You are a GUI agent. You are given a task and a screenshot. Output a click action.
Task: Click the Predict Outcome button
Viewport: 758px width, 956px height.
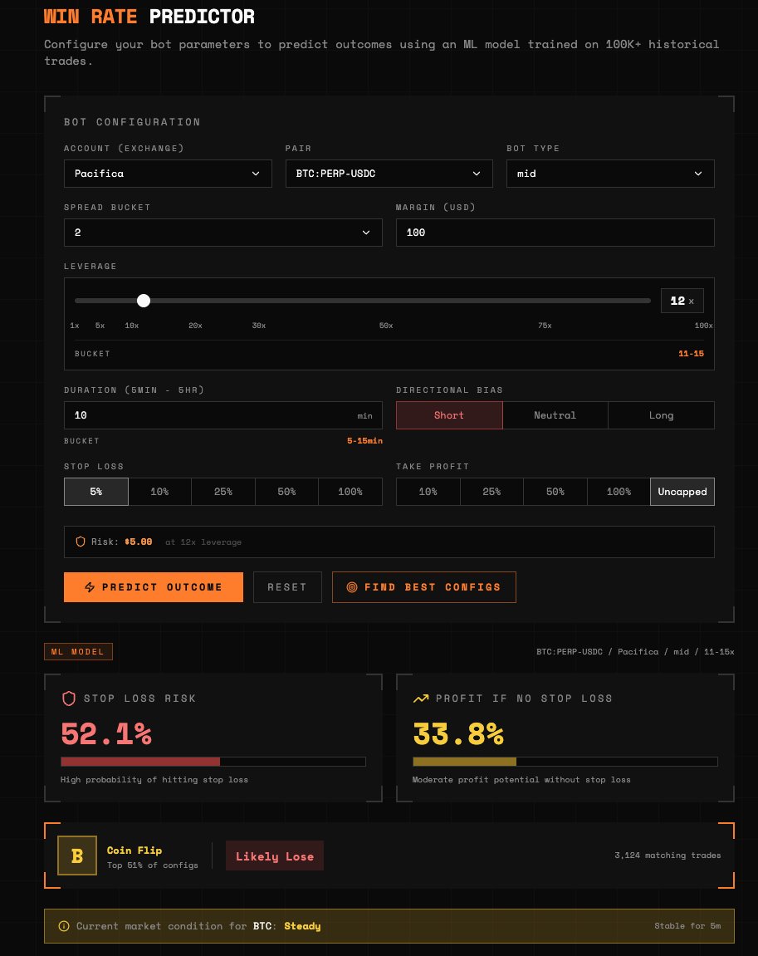(154, 587)
